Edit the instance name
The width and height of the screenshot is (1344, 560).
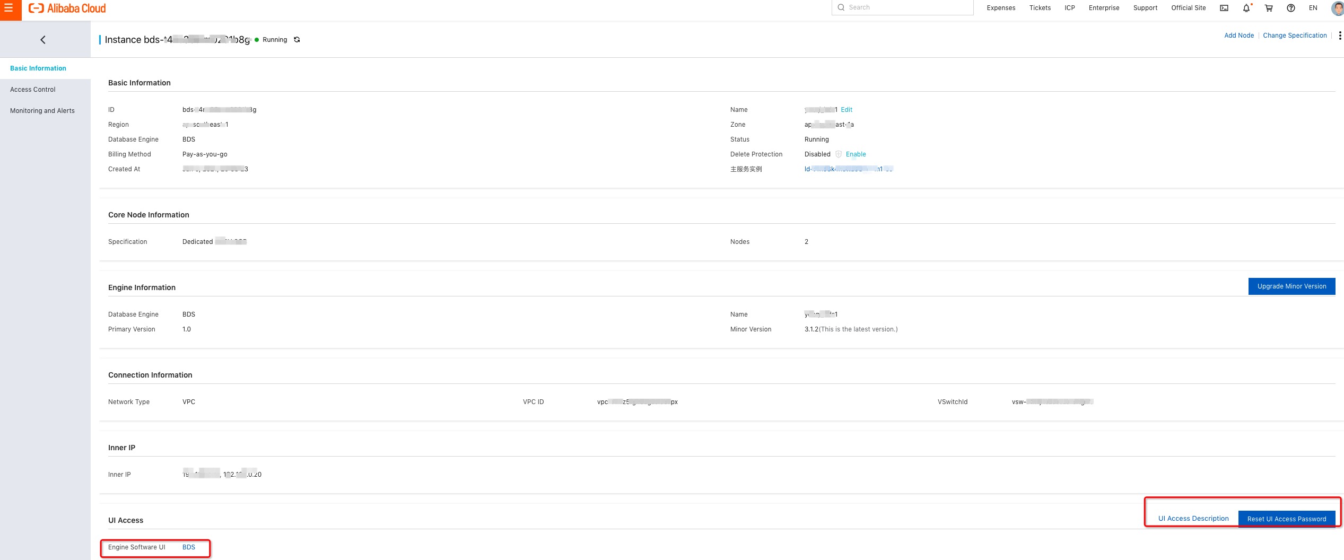[846, 110]
